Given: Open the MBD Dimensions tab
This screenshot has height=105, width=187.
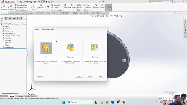Looking at the screenshot, I should click(27, 13).
